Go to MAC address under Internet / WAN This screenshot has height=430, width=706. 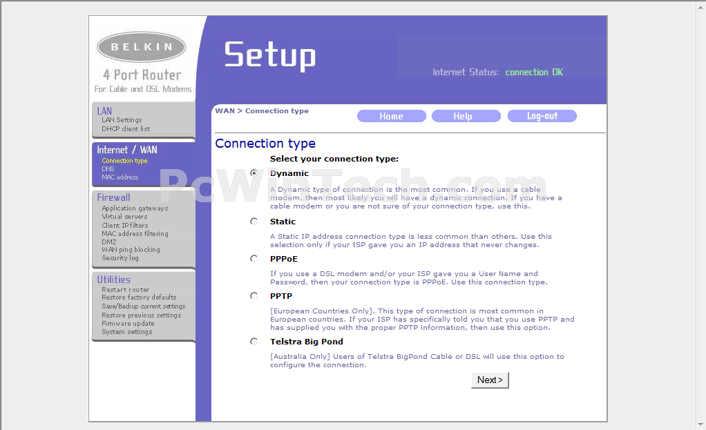coord(120,177)
